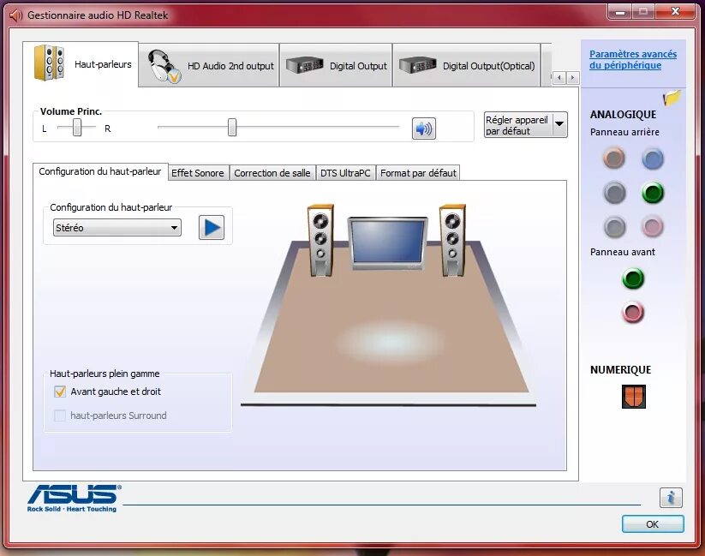Click the Realtek title bar speaker icon

click(x=16, y=15)
